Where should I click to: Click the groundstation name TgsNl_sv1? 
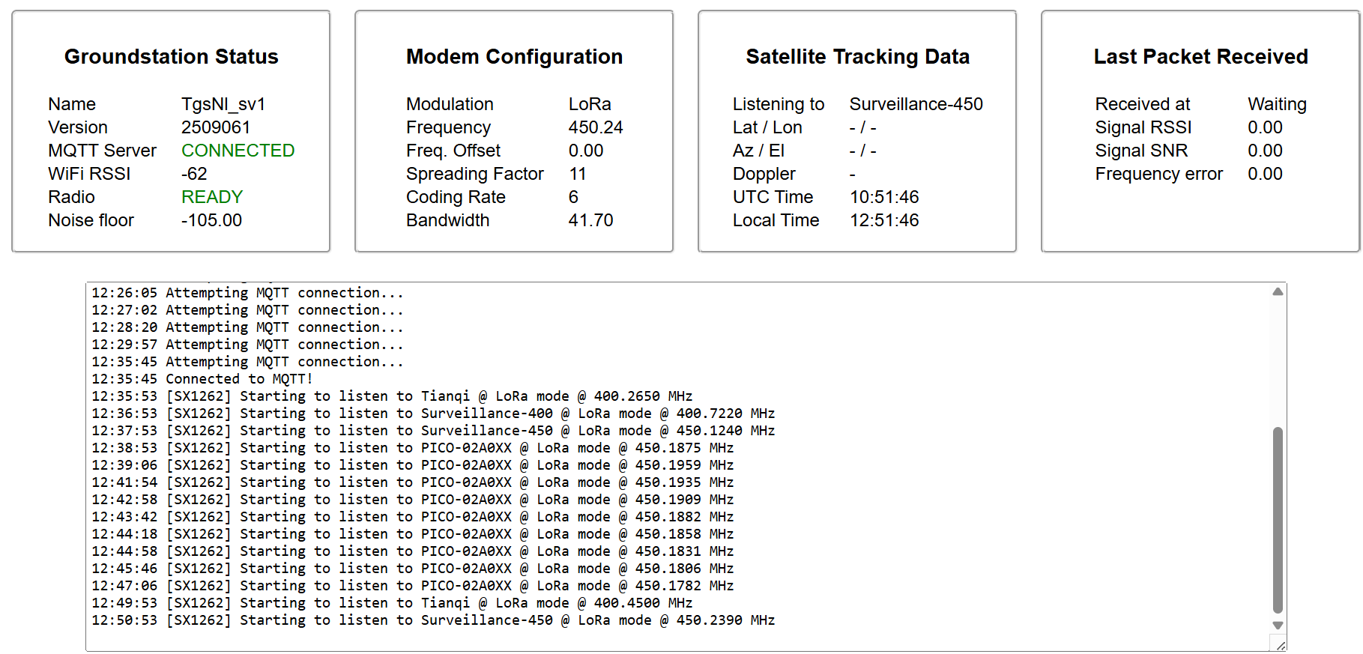pos(223,104)
